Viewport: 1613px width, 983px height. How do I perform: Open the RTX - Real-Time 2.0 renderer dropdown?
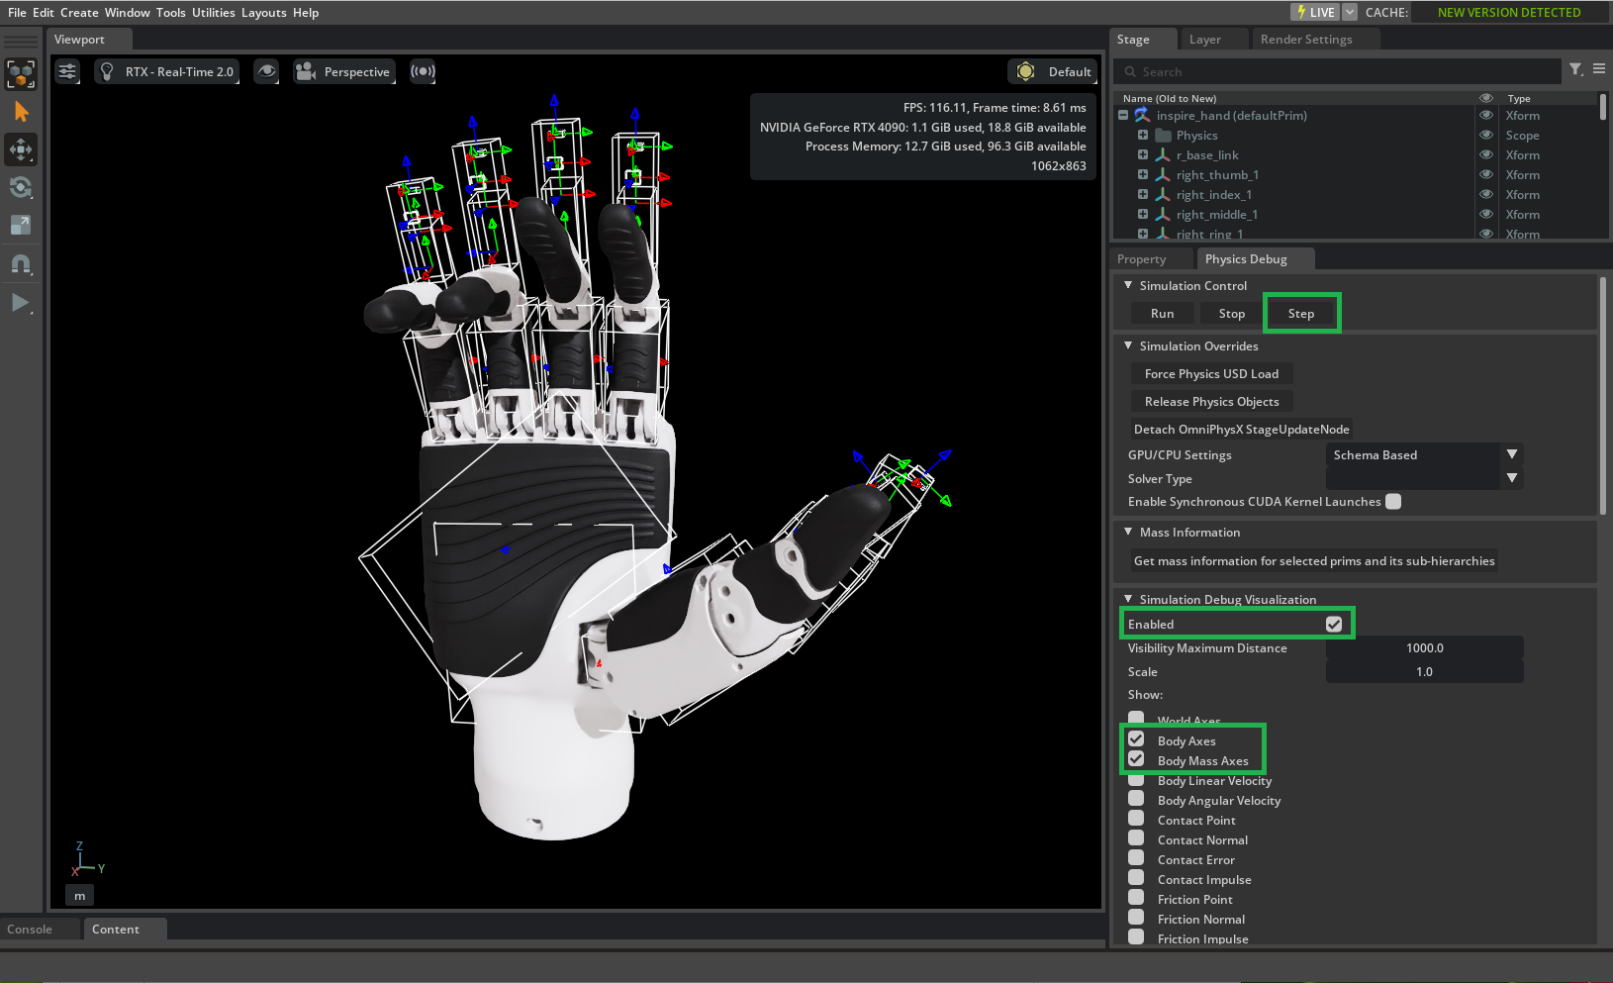[x=166, y=71]
